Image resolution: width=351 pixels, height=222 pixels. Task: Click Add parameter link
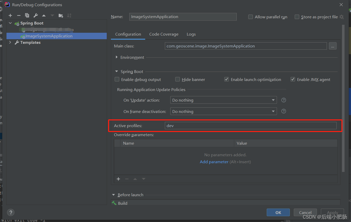(214, 162)
